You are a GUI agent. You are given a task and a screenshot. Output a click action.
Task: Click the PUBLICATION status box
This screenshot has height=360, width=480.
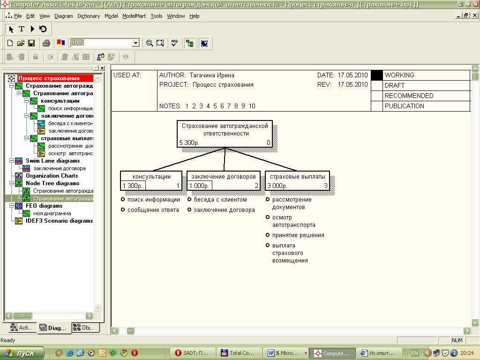pos(377,106)
